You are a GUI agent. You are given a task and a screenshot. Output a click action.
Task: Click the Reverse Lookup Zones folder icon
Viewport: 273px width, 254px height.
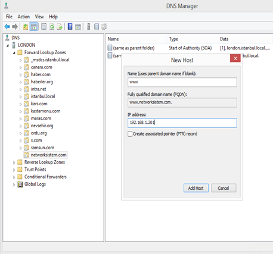pyautogui.click(x=20, y=162)
